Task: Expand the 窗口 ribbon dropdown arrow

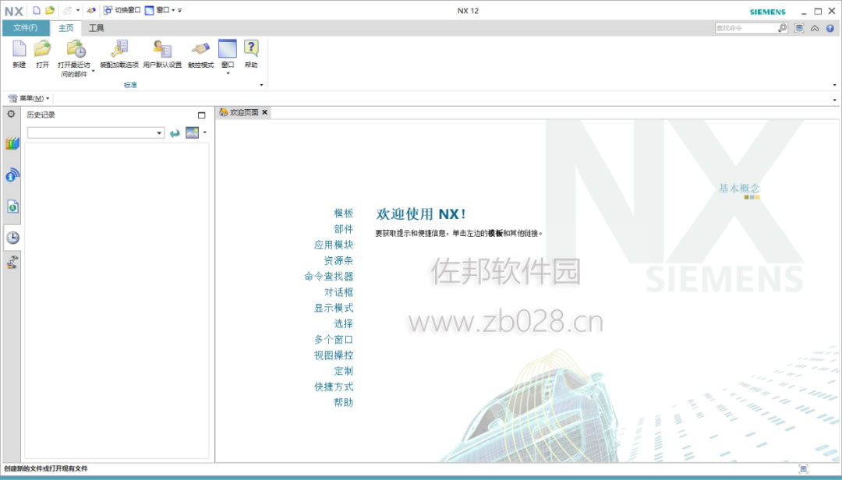Action: click(x=228, y=73)
